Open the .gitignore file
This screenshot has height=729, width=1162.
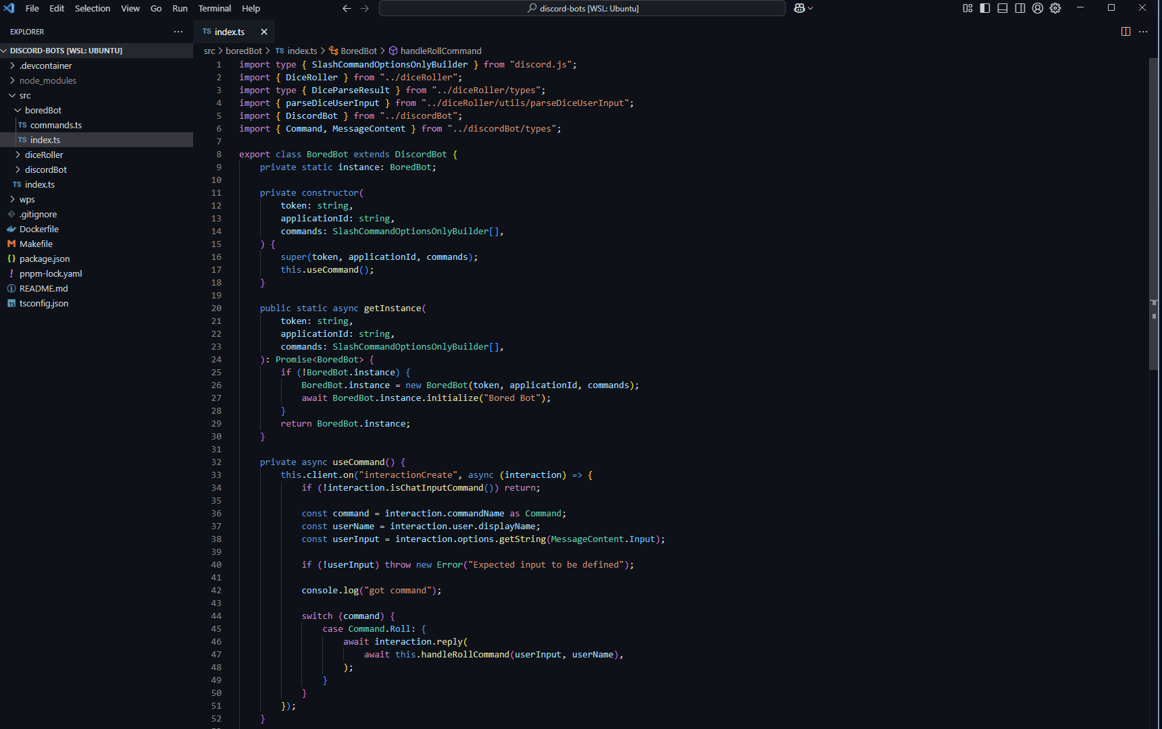point(97,214)
